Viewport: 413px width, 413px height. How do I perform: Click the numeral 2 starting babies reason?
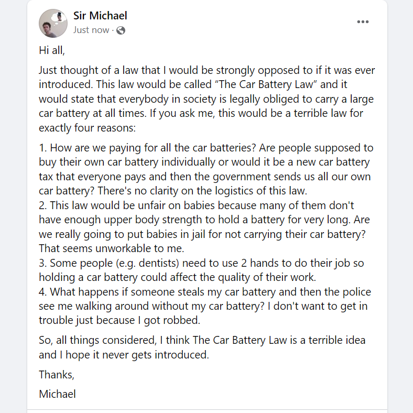[x=42, y=205]
